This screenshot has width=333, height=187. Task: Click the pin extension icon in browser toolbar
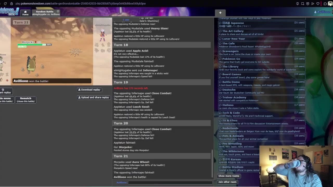coord(298,4)
